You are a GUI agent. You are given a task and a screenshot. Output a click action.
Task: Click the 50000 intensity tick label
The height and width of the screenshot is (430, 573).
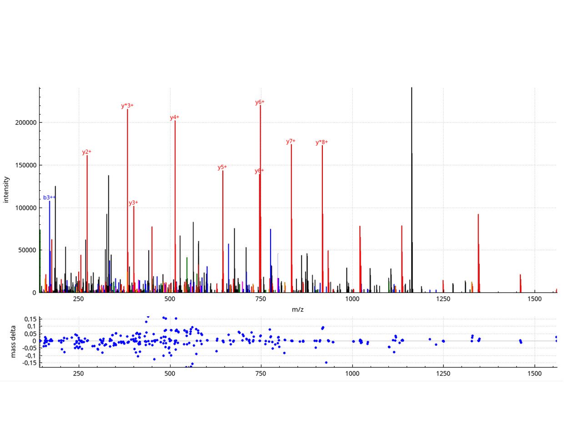tap(27, 250)
